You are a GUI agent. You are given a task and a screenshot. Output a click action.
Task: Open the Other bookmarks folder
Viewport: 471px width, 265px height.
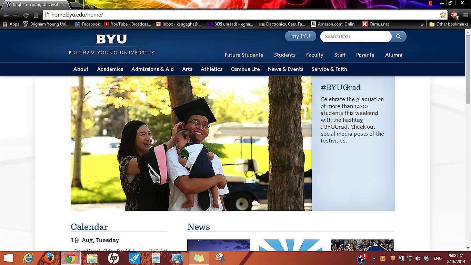coord(449,24)
